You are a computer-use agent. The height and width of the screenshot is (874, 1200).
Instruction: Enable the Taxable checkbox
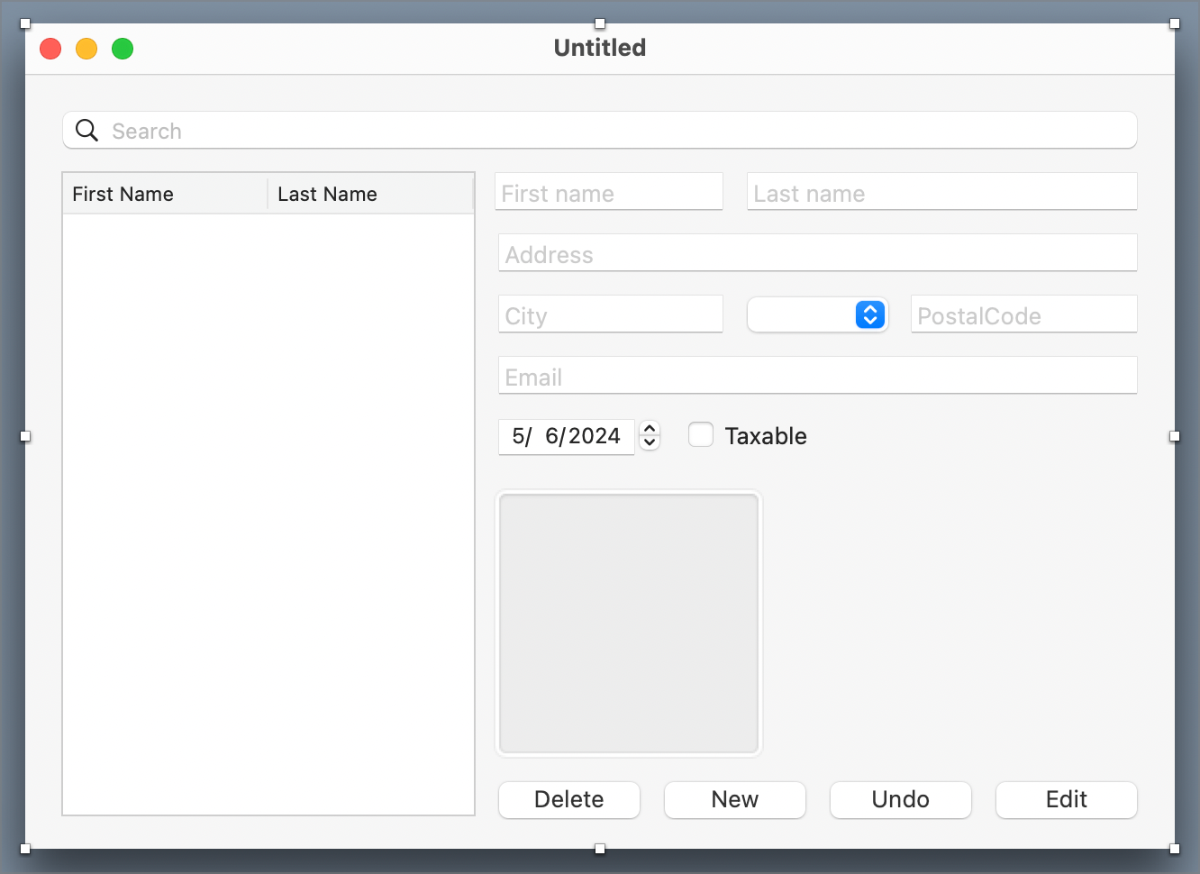pyautogui.click(x=701, y=435)
